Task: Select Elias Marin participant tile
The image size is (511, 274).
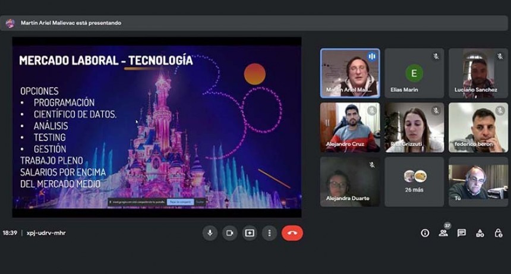Action: coord(414,73)
